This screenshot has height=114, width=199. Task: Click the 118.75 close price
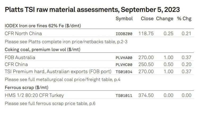click(x=146, y=34)
